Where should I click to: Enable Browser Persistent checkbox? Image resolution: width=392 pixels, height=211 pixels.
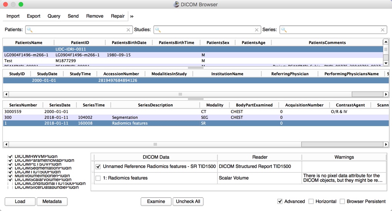[x=342, y=201]
